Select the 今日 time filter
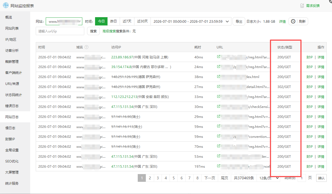The image size is (332, 194). (x=101, y=21)
